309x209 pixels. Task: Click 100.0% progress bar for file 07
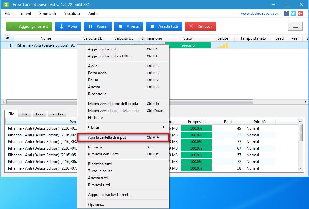coord(196,168)
